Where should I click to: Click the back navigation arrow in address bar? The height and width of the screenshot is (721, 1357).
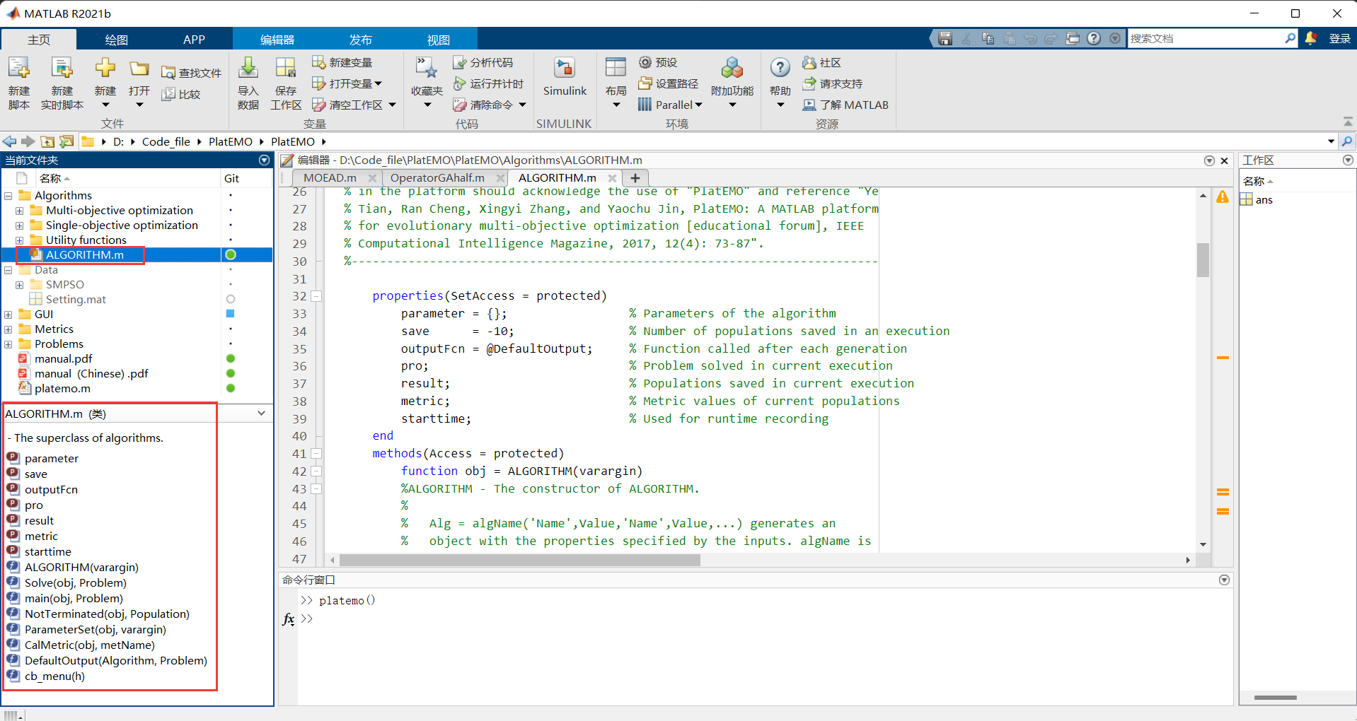[9, 141]
